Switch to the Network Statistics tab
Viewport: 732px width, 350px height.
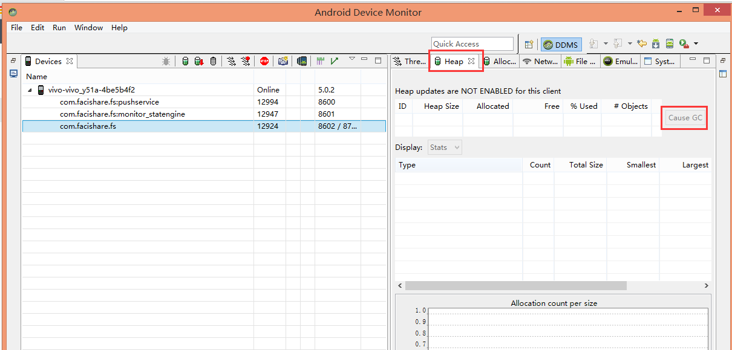[x=540, y=61]
